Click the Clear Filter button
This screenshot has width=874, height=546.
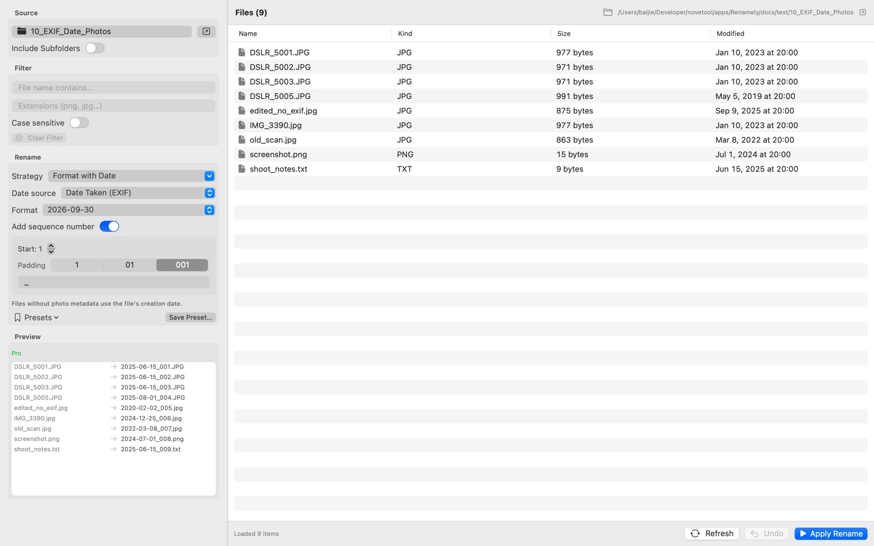39,138
